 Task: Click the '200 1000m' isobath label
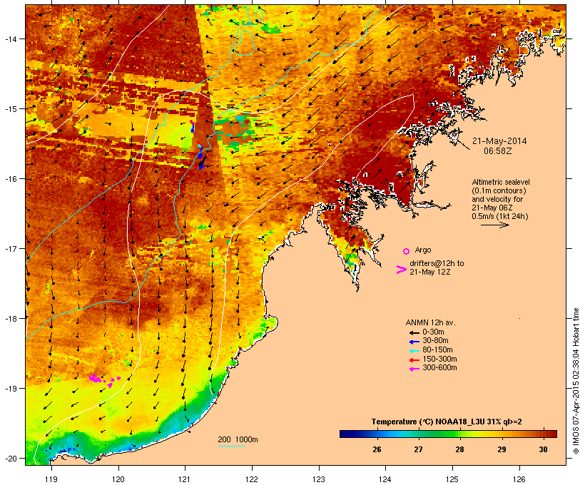238,439
